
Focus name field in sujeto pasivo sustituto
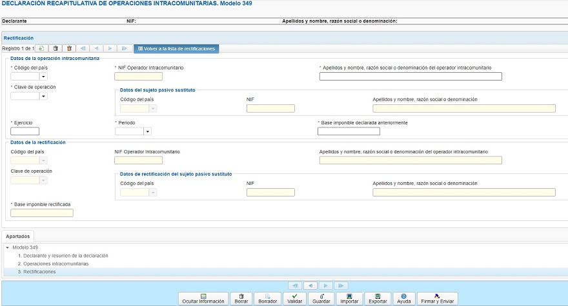(x=464, y=108)
